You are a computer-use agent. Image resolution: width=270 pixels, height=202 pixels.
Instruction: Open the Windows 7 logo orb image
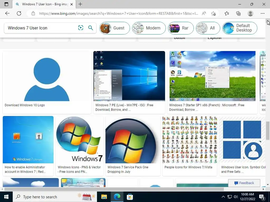pos(79,140)
